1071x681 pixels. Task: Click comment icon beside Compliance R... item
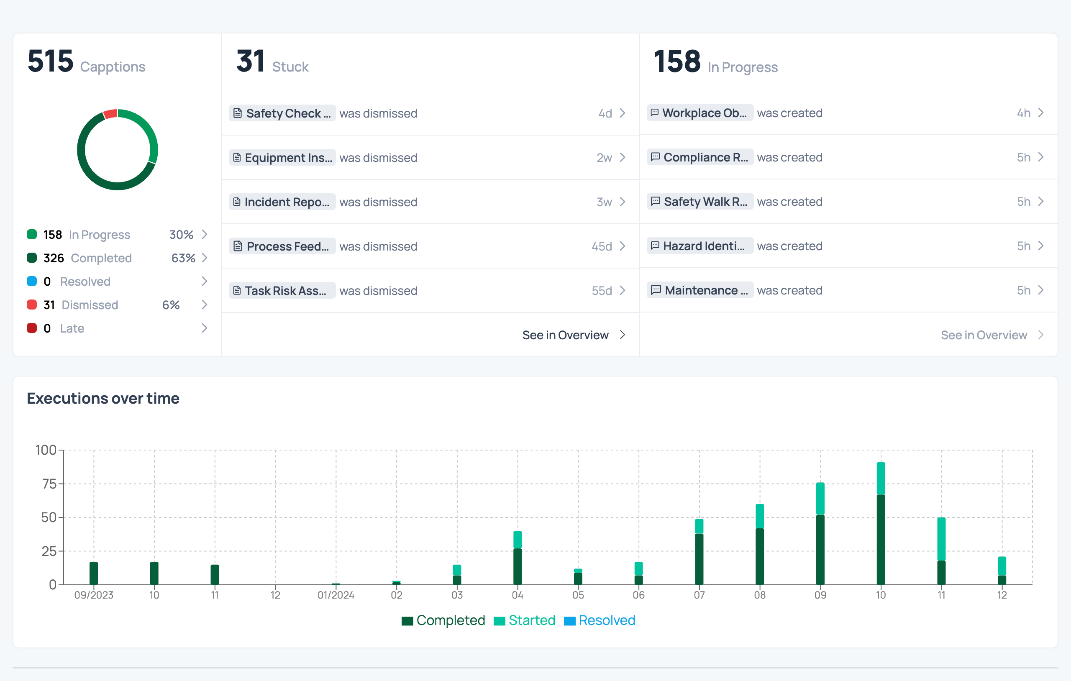(x=655, y=157)
